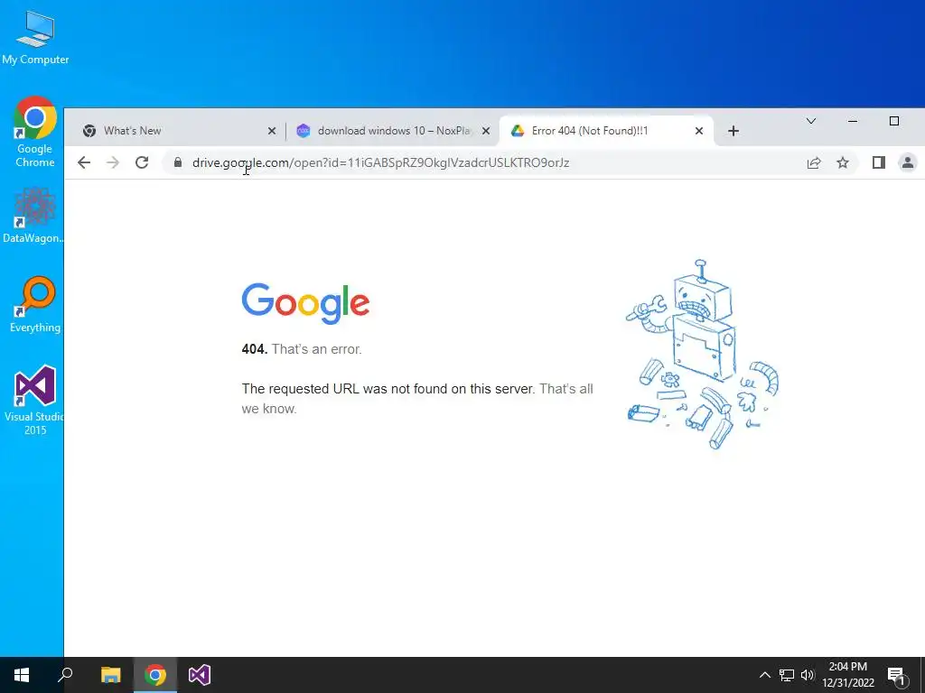Show hidden system tray icons
The width and height of the screenshot is (925, 693).
(x=764, y=675)
